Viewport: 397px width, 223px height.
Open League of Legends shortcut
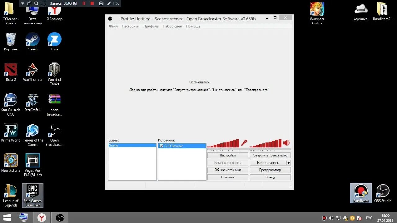[x=11, y=196]
